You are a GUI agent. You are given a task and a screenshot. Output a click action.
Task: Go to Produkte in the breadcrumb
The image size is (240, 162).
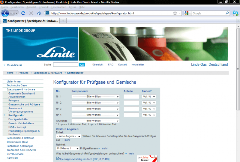point(23,73)
